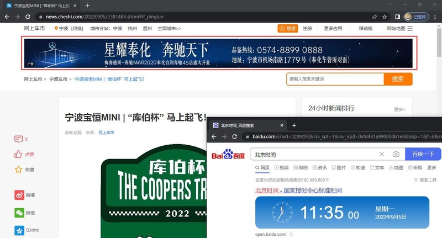Like the article with 点赞 thumb icon
This screenshot has width=442, height=238.
(x=18, y=154)
